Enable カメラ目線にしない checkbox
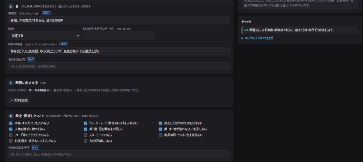Viewport: 363px width, 162px height. coord(85,141)
